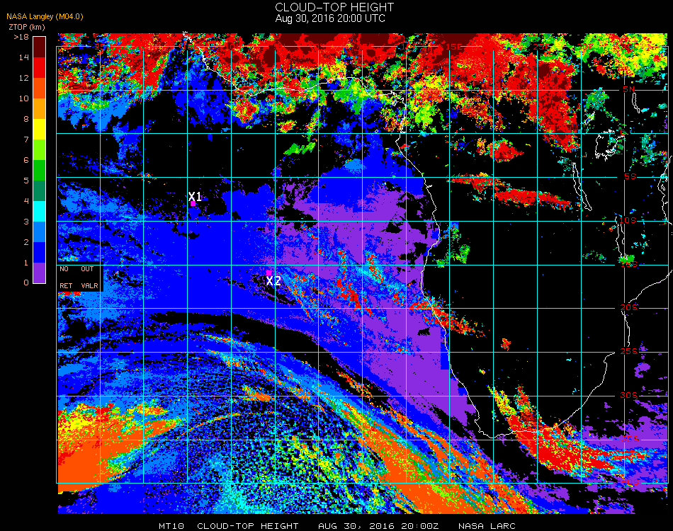Viewport: 673px width, 531px height.
Task: Click the '>18' legend value
Action: (x=21, y=37)
